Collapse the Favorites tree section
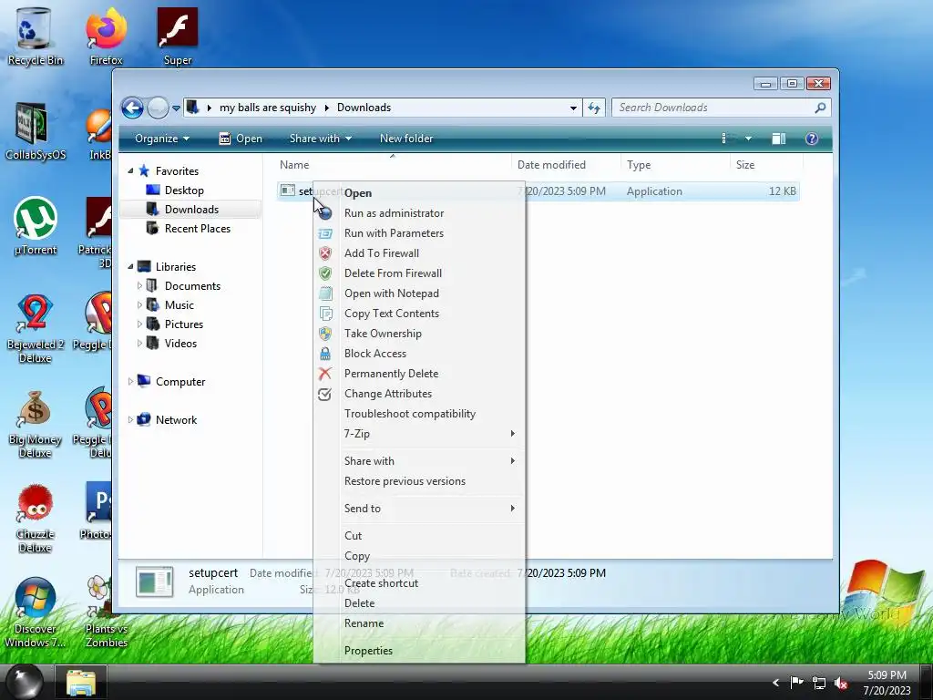933x700 pixels. (130, 171)
